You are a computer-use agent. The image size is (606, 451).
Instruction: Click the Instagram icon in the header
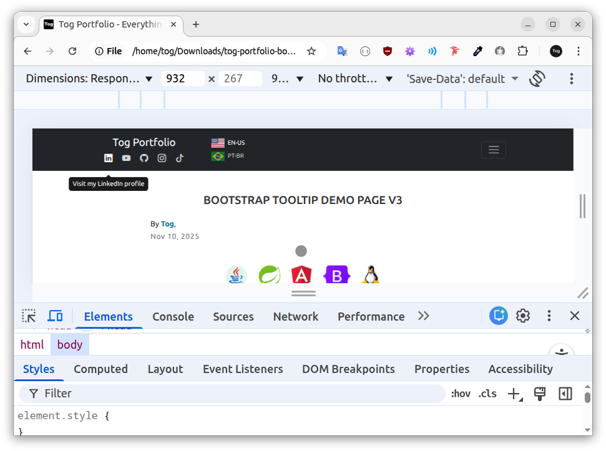162,158
